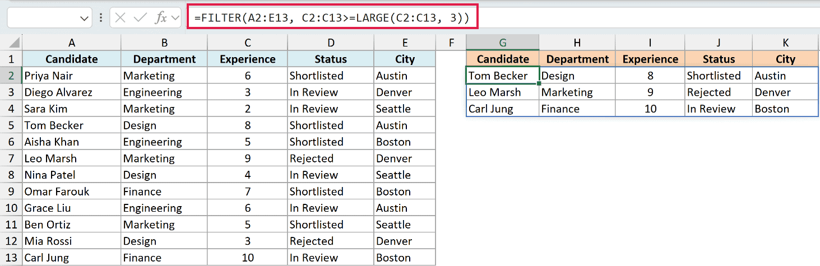Select column I header
This screenshot has height=266, width=820.
[x=650, y=43]
